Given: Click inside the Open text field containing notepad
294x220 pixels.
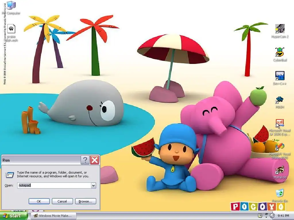Looking at the screenshot, I should [x=54, y=185].
